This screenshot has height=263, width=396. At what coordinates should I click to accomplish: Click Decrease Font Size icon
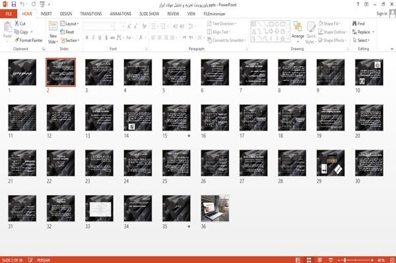pyautogui.click(x=135, y=26)
